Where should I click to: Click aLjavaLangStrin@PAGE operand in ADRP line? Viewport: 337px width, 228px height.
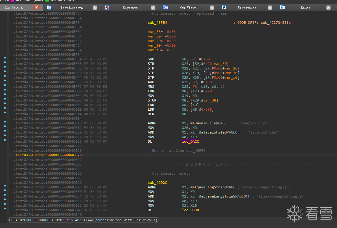213,187
